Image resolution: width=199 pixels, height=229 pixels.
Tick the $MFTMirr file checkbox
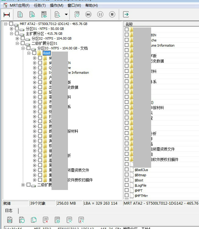(126, 195)
